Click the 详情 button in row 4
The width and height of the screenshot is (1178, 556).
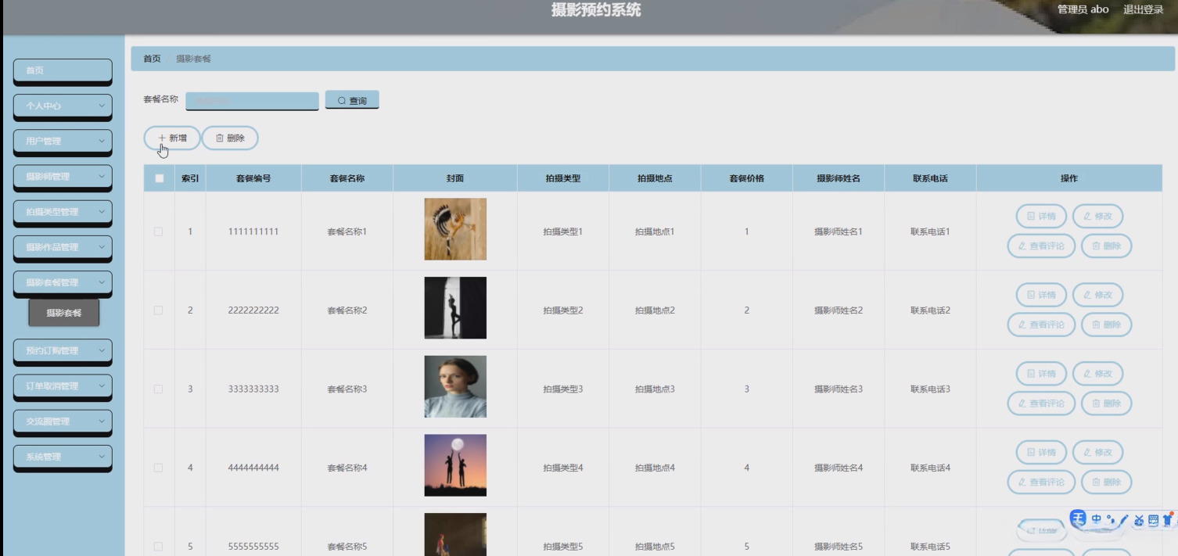1041,452
